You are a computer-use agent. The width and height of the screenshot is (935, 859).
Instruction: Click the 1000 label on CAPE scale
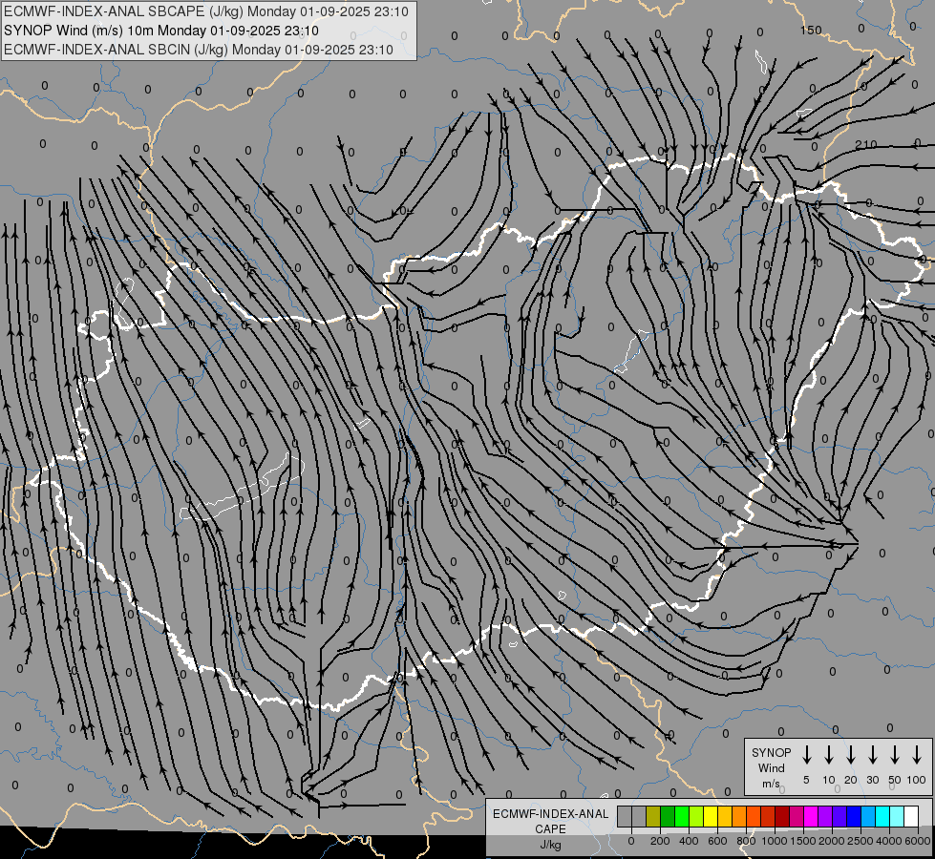[x=775, y=841]
